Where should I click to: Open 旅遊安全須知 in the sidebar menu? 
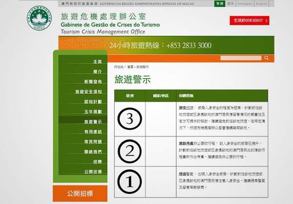(88, 92)
